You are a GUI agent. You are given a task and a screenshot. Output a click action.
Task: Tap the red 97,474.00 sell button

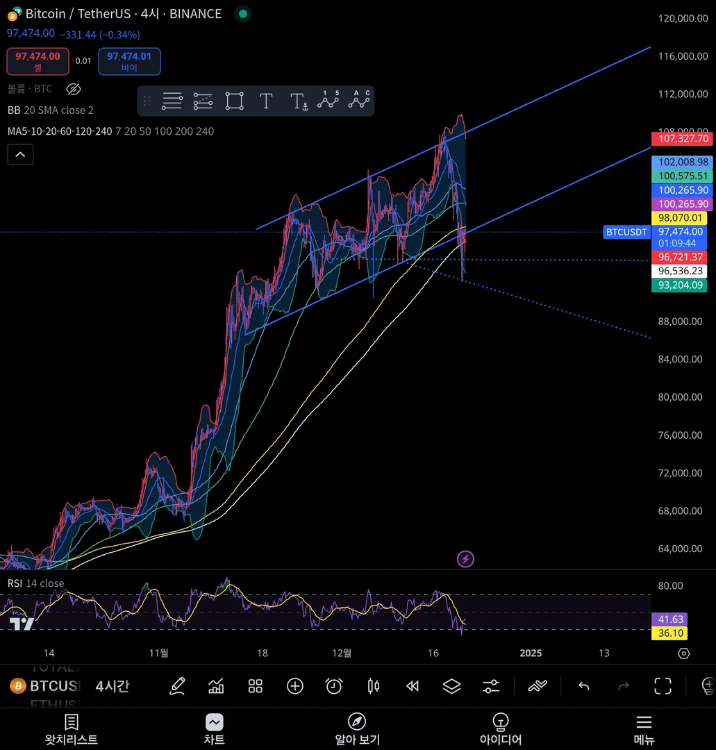[x=38, y=61]
